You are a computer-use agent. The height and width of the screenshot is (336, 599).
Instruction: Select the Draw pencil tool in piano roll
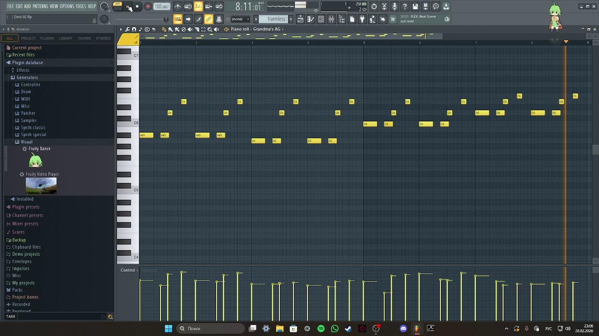tap(164, 29)
